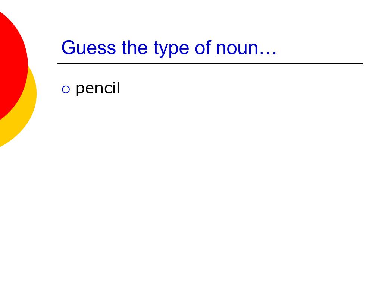Click the right end of the divider line
Image resolution: width=382 pixels, height=286 pixels.
tap(362, 63)
